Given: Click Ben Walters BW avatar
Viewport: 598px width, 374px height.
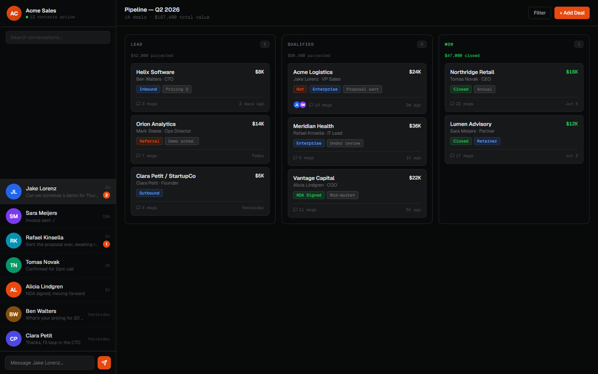Looking at the screenshot, I should [14, 314].
